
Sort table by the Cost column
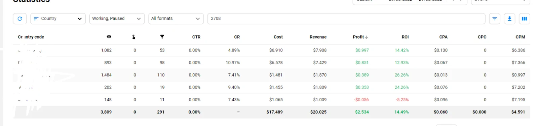278,37
